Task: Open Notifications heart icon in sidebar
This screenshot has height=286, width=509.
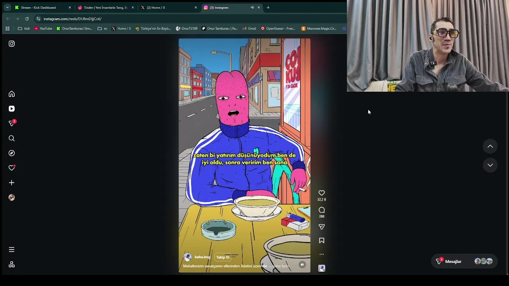Action: pyautogui.click(x=12, y=168)
